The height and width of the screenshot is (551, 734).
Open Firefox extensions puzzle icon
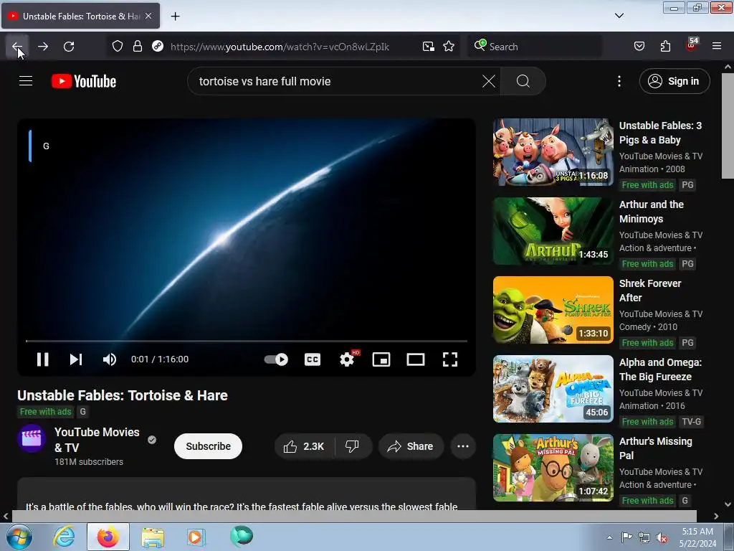click(x=665, y=46)
